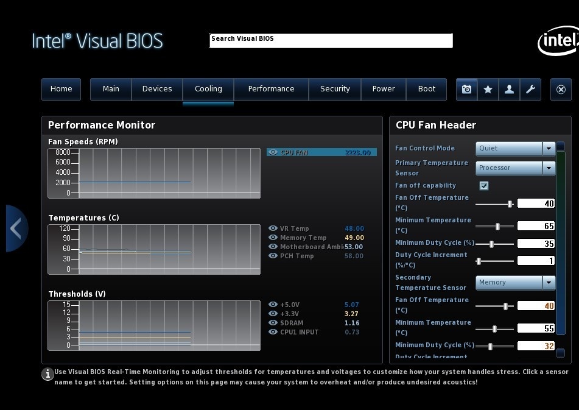Click primary Fan Off Temperature slider handle
The width and height of the screenshot is (579, 410).
510,204
